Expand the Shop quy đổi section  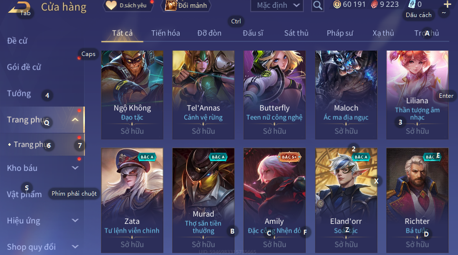coord(75,247)
